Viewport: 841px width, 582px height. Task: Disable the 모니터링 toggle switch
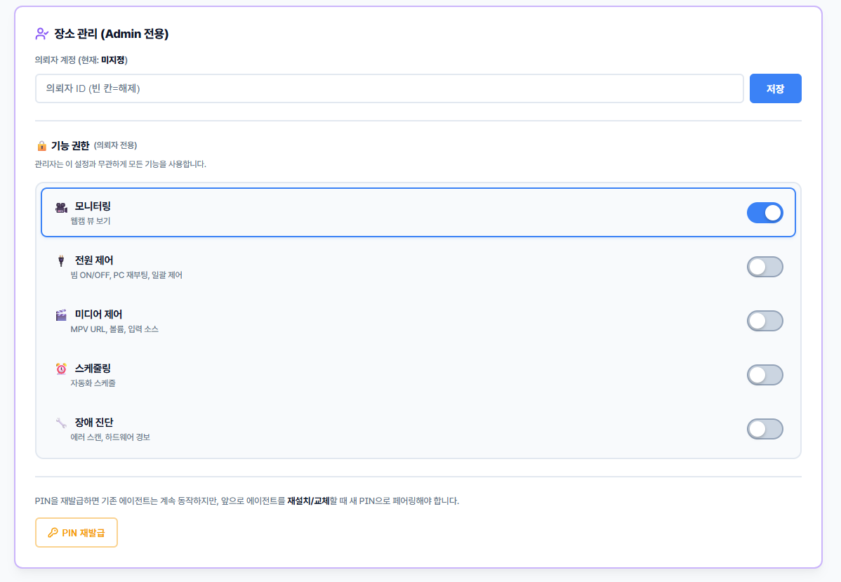click(x=764, y=213)
